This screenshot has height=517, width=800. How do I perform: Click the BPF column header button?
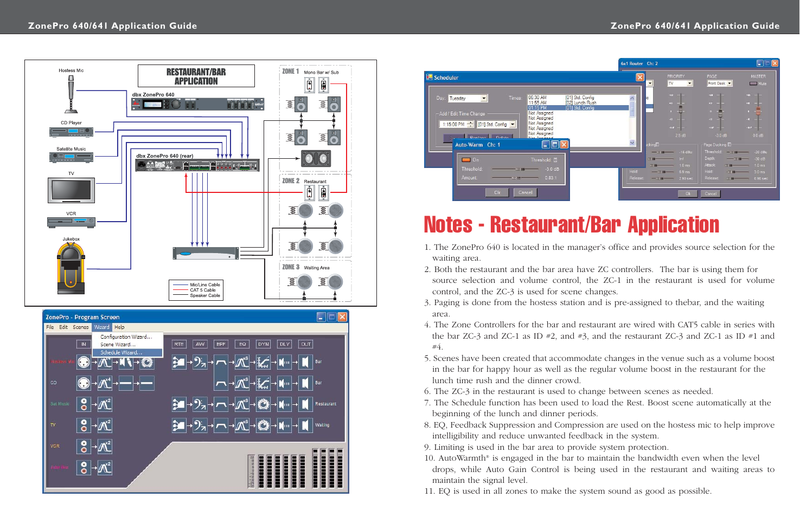click(221, 344)
